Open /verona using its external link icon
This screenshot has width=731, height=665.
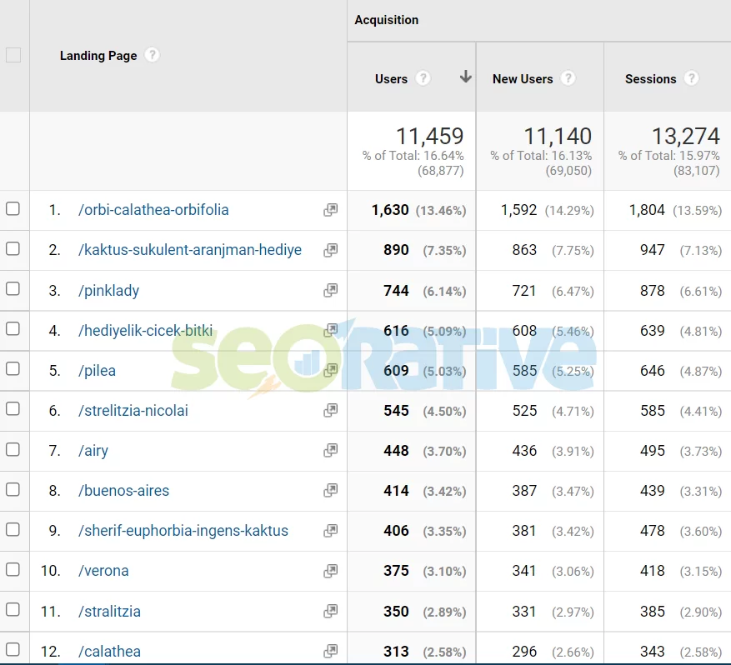[331, 571]
